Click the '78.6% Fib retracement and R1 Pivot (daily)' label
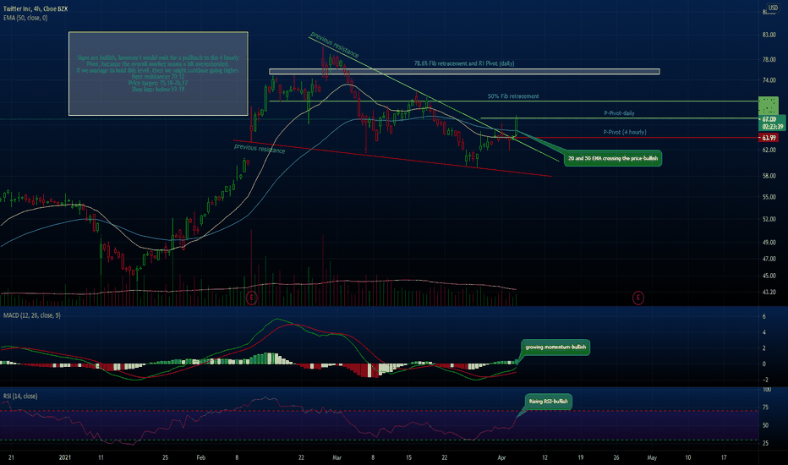 464,63
